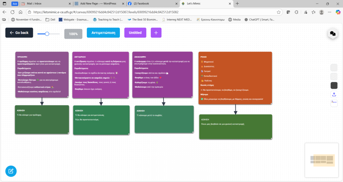Close the Facebook tab
This screenshot has width=343, height=182.
177,4
